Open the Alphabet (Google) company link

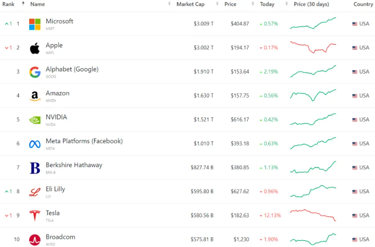(72, 69)
